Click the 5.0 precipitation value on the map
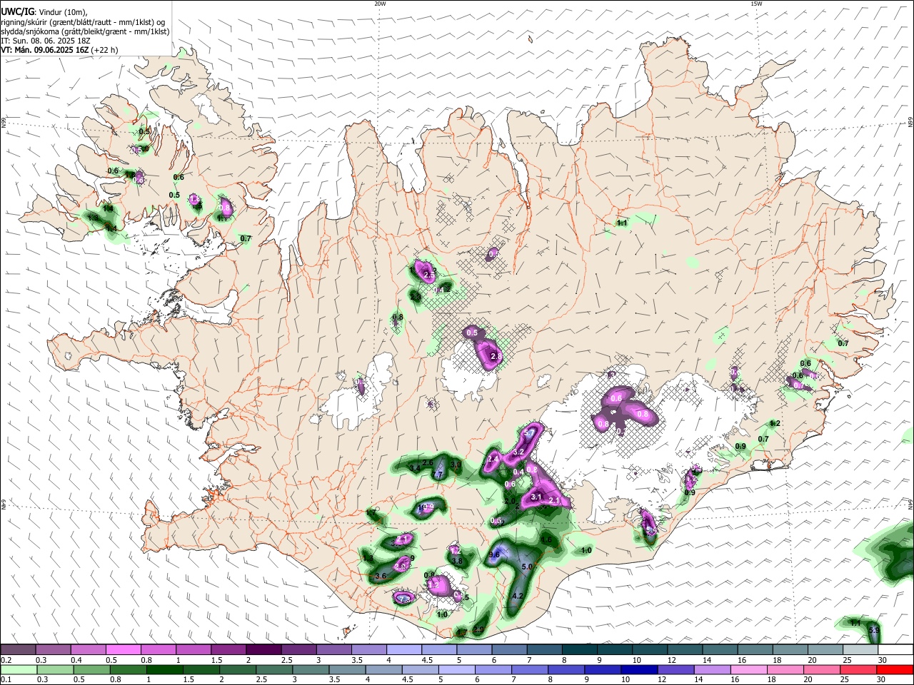The width and height of the screenshot is (914, 685). tap(528, 567)
